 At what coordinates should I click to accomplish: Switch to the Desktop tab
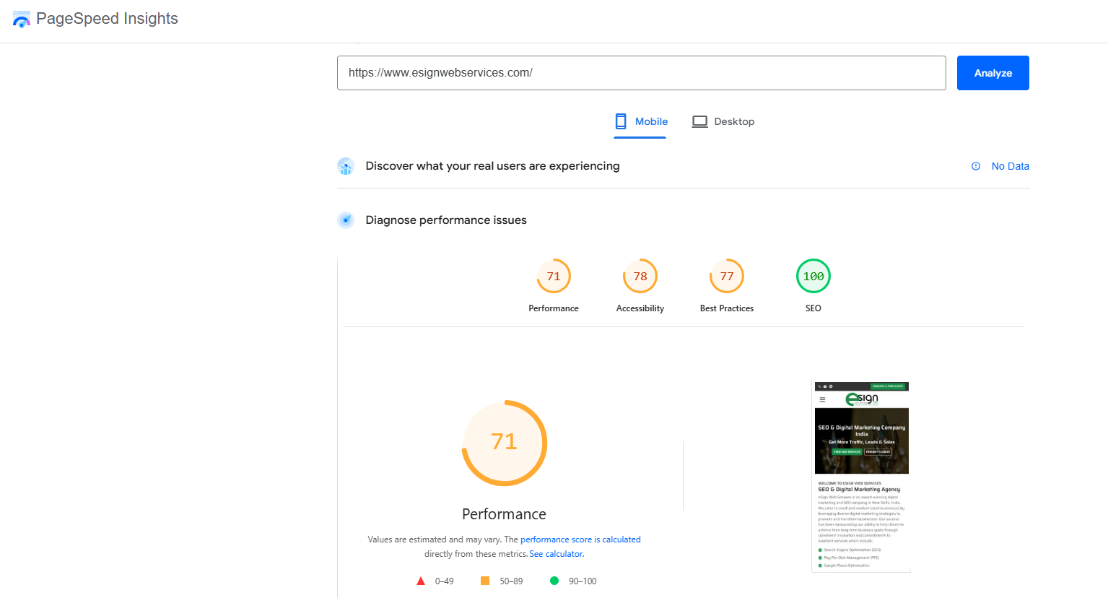pos(723,121)
